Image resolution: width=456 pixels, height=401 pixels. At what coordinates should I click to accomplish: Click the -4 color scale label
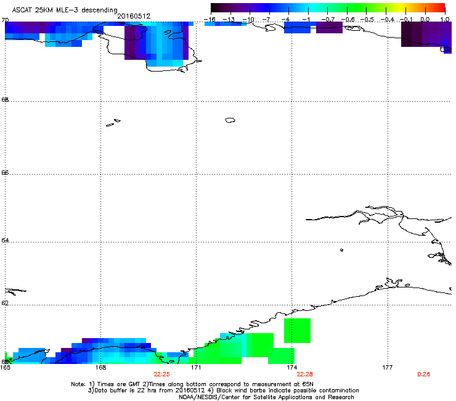[x=287, y=20]
